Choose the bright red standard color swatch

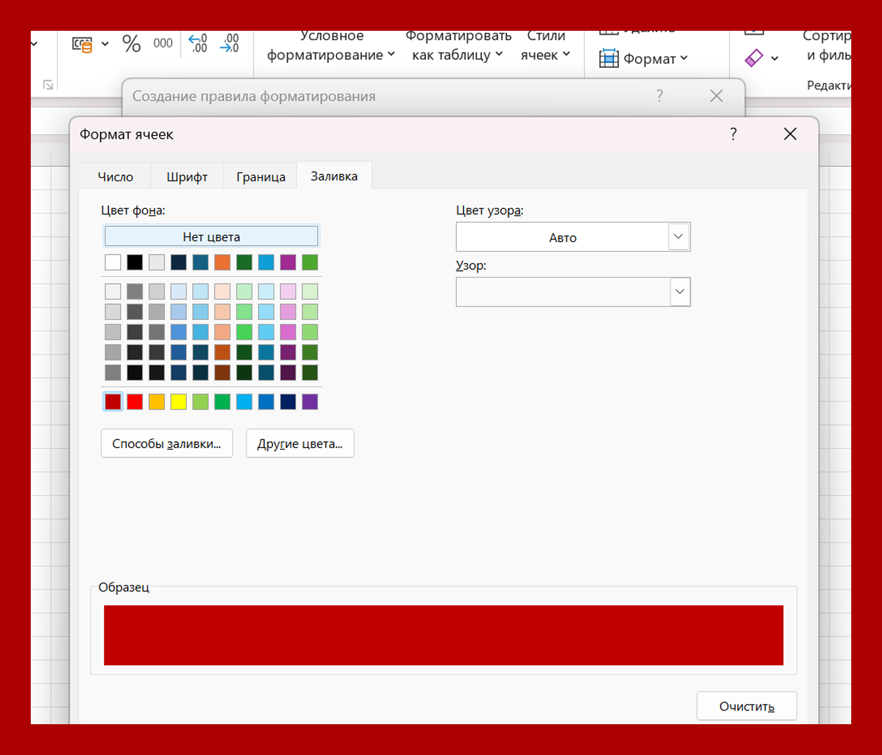coord(135,402)
